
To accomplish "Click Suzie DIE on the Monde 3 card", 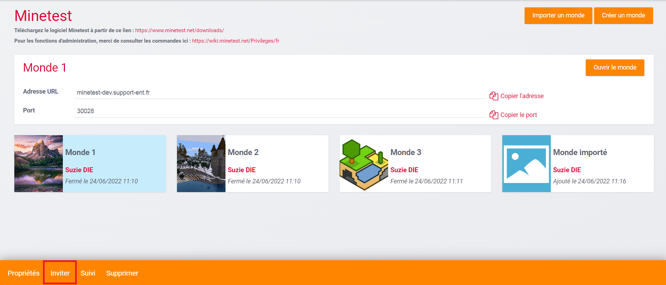I will [x=404, y=170].
